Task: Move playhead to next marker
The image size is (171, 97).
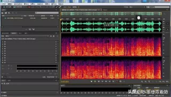Action: pos(113,82)
